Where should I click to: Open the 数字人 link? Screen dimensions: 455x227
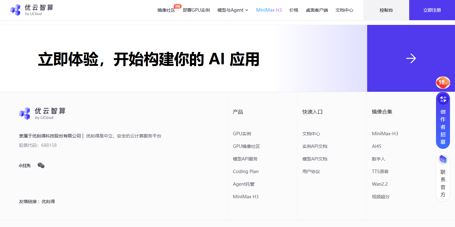pyautogui.click(x=379, y=159)
